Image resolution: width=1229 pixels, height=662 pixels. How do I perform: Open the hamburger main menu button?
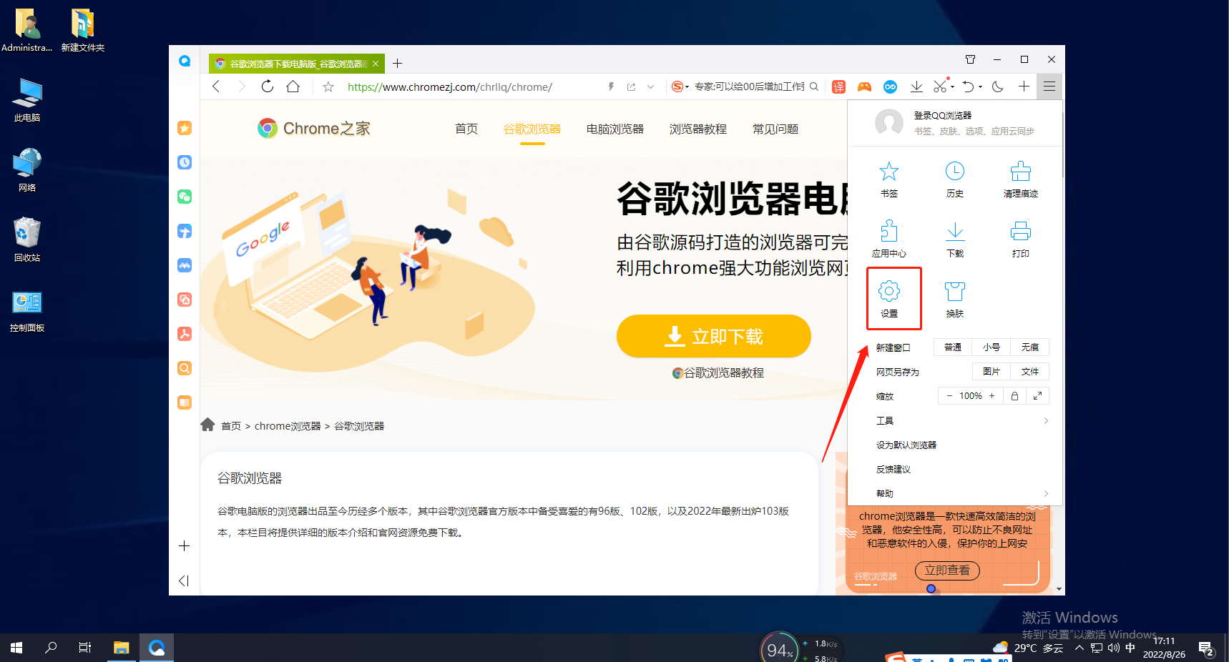(1049, 87)
